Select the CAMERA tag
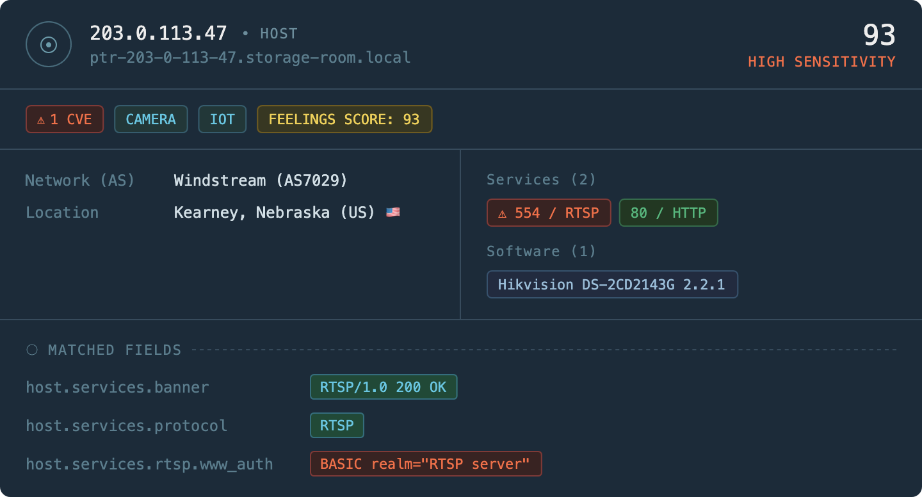This screenshot has height=497, width=922. [150, 119]
